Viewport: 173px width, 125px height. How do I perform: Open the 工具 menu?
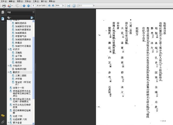(x=36, y=1)
